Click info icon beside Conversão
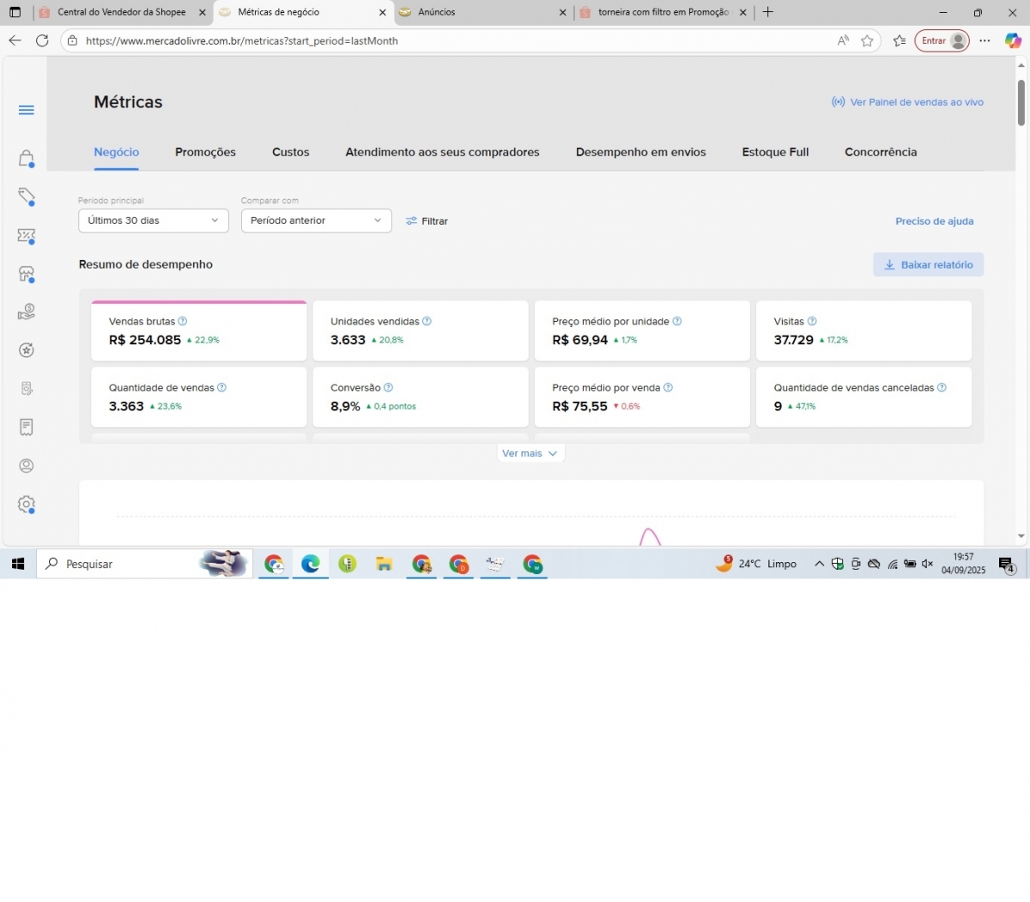 point(389,388)
